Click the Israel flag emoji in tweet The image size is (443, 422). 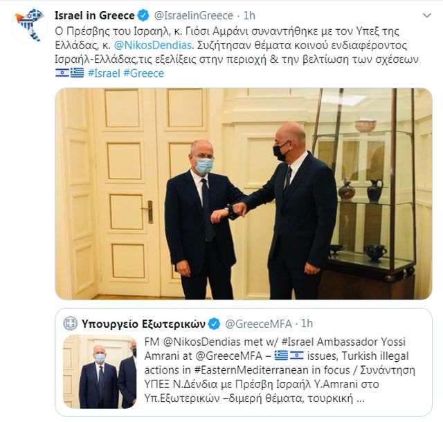point(62,73)
